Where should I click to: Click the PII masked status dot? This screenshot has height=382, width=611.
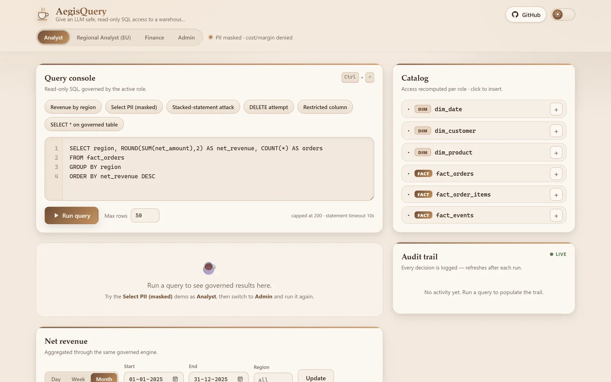[x=210, y=37]
